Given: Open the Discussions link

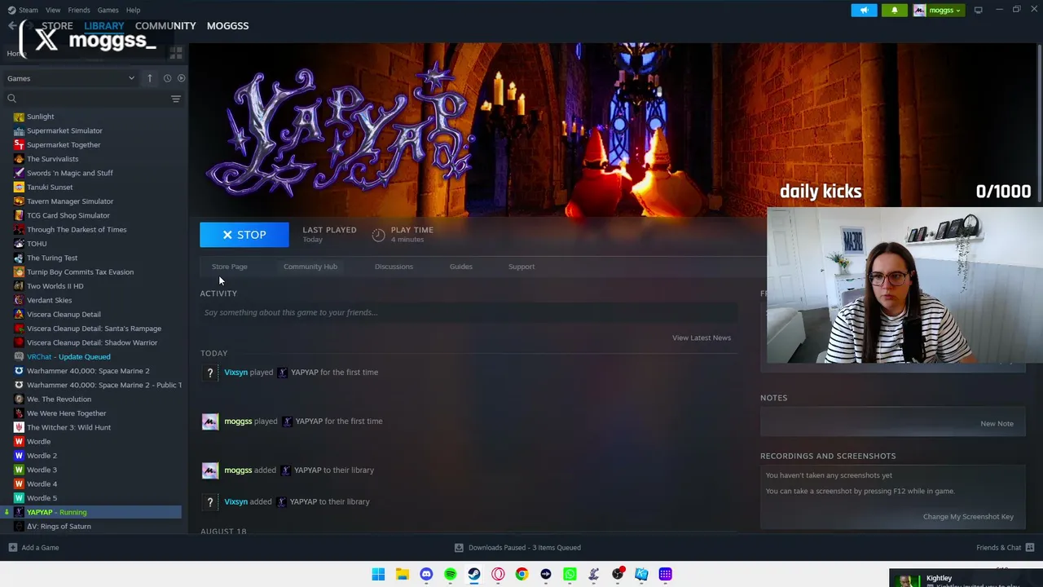Looking at the screenshot, I should pos(394,267).
